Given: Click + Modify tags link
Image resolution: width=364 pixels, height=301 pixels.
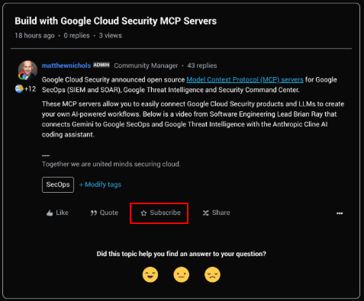Looking at the screenshot, I should [x=100, y=184].
